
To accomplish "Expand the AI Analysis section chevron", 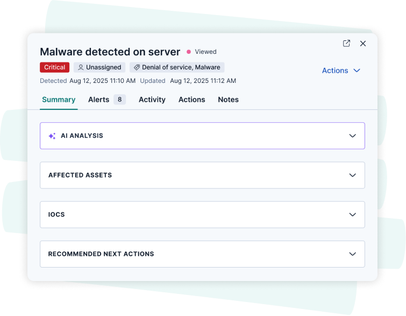I will pyautogui.click(x=352, y=136).
